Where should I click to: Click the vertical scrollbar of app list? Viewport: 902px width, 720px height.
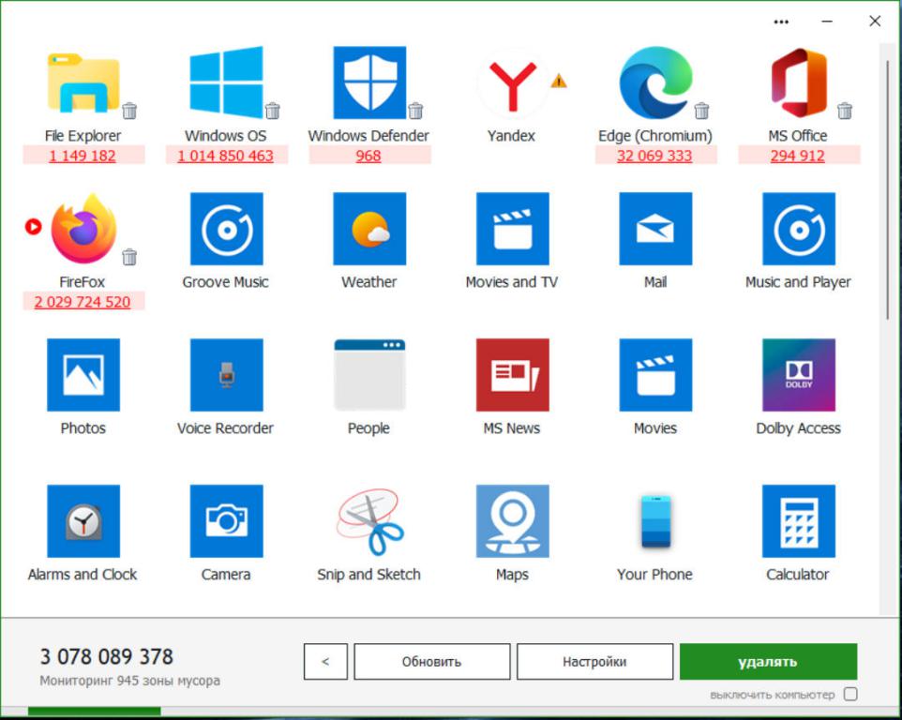[886, 187]
